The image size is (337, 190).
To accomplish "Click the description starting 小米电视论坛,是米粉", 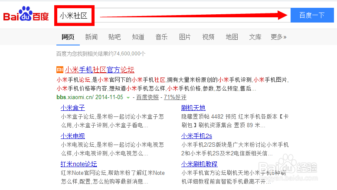I will (112, 149).
